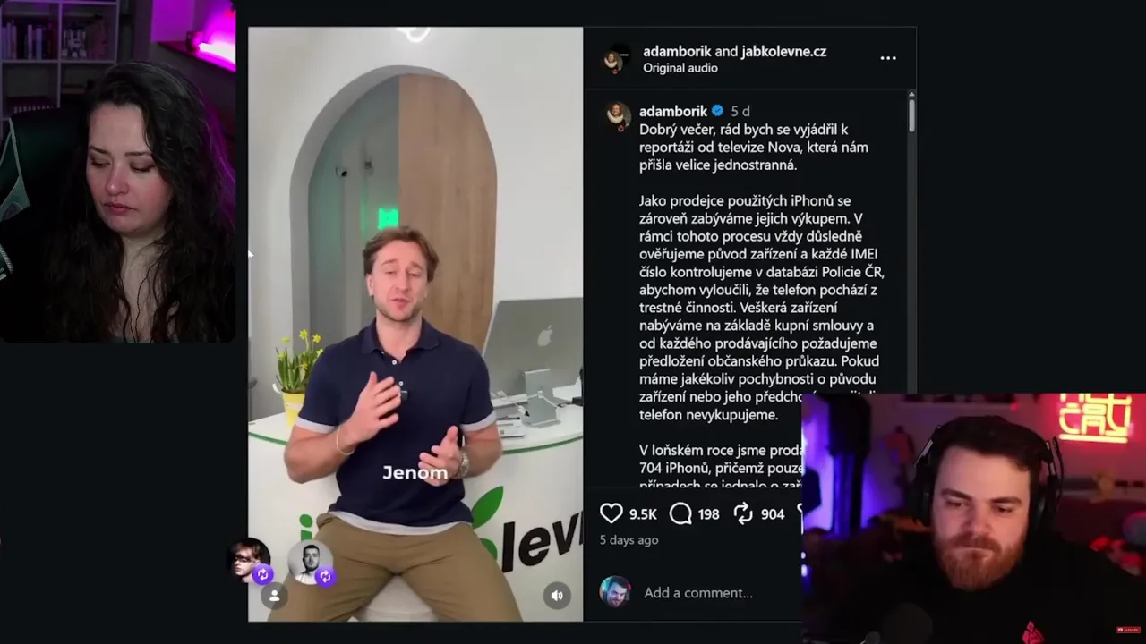The height and width of the screenshot is (644, 1146).
Task: Click the caption scrollbar thumb
Action: pos(911,114)
